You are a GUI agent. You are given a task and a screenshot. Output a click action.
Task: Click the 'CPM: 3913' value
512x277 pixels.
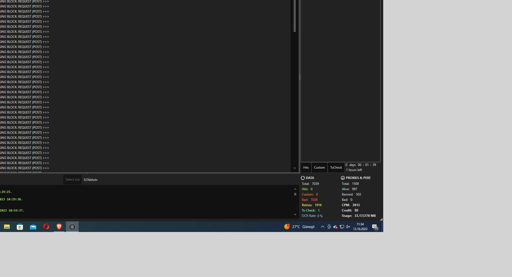pos(351,205)
